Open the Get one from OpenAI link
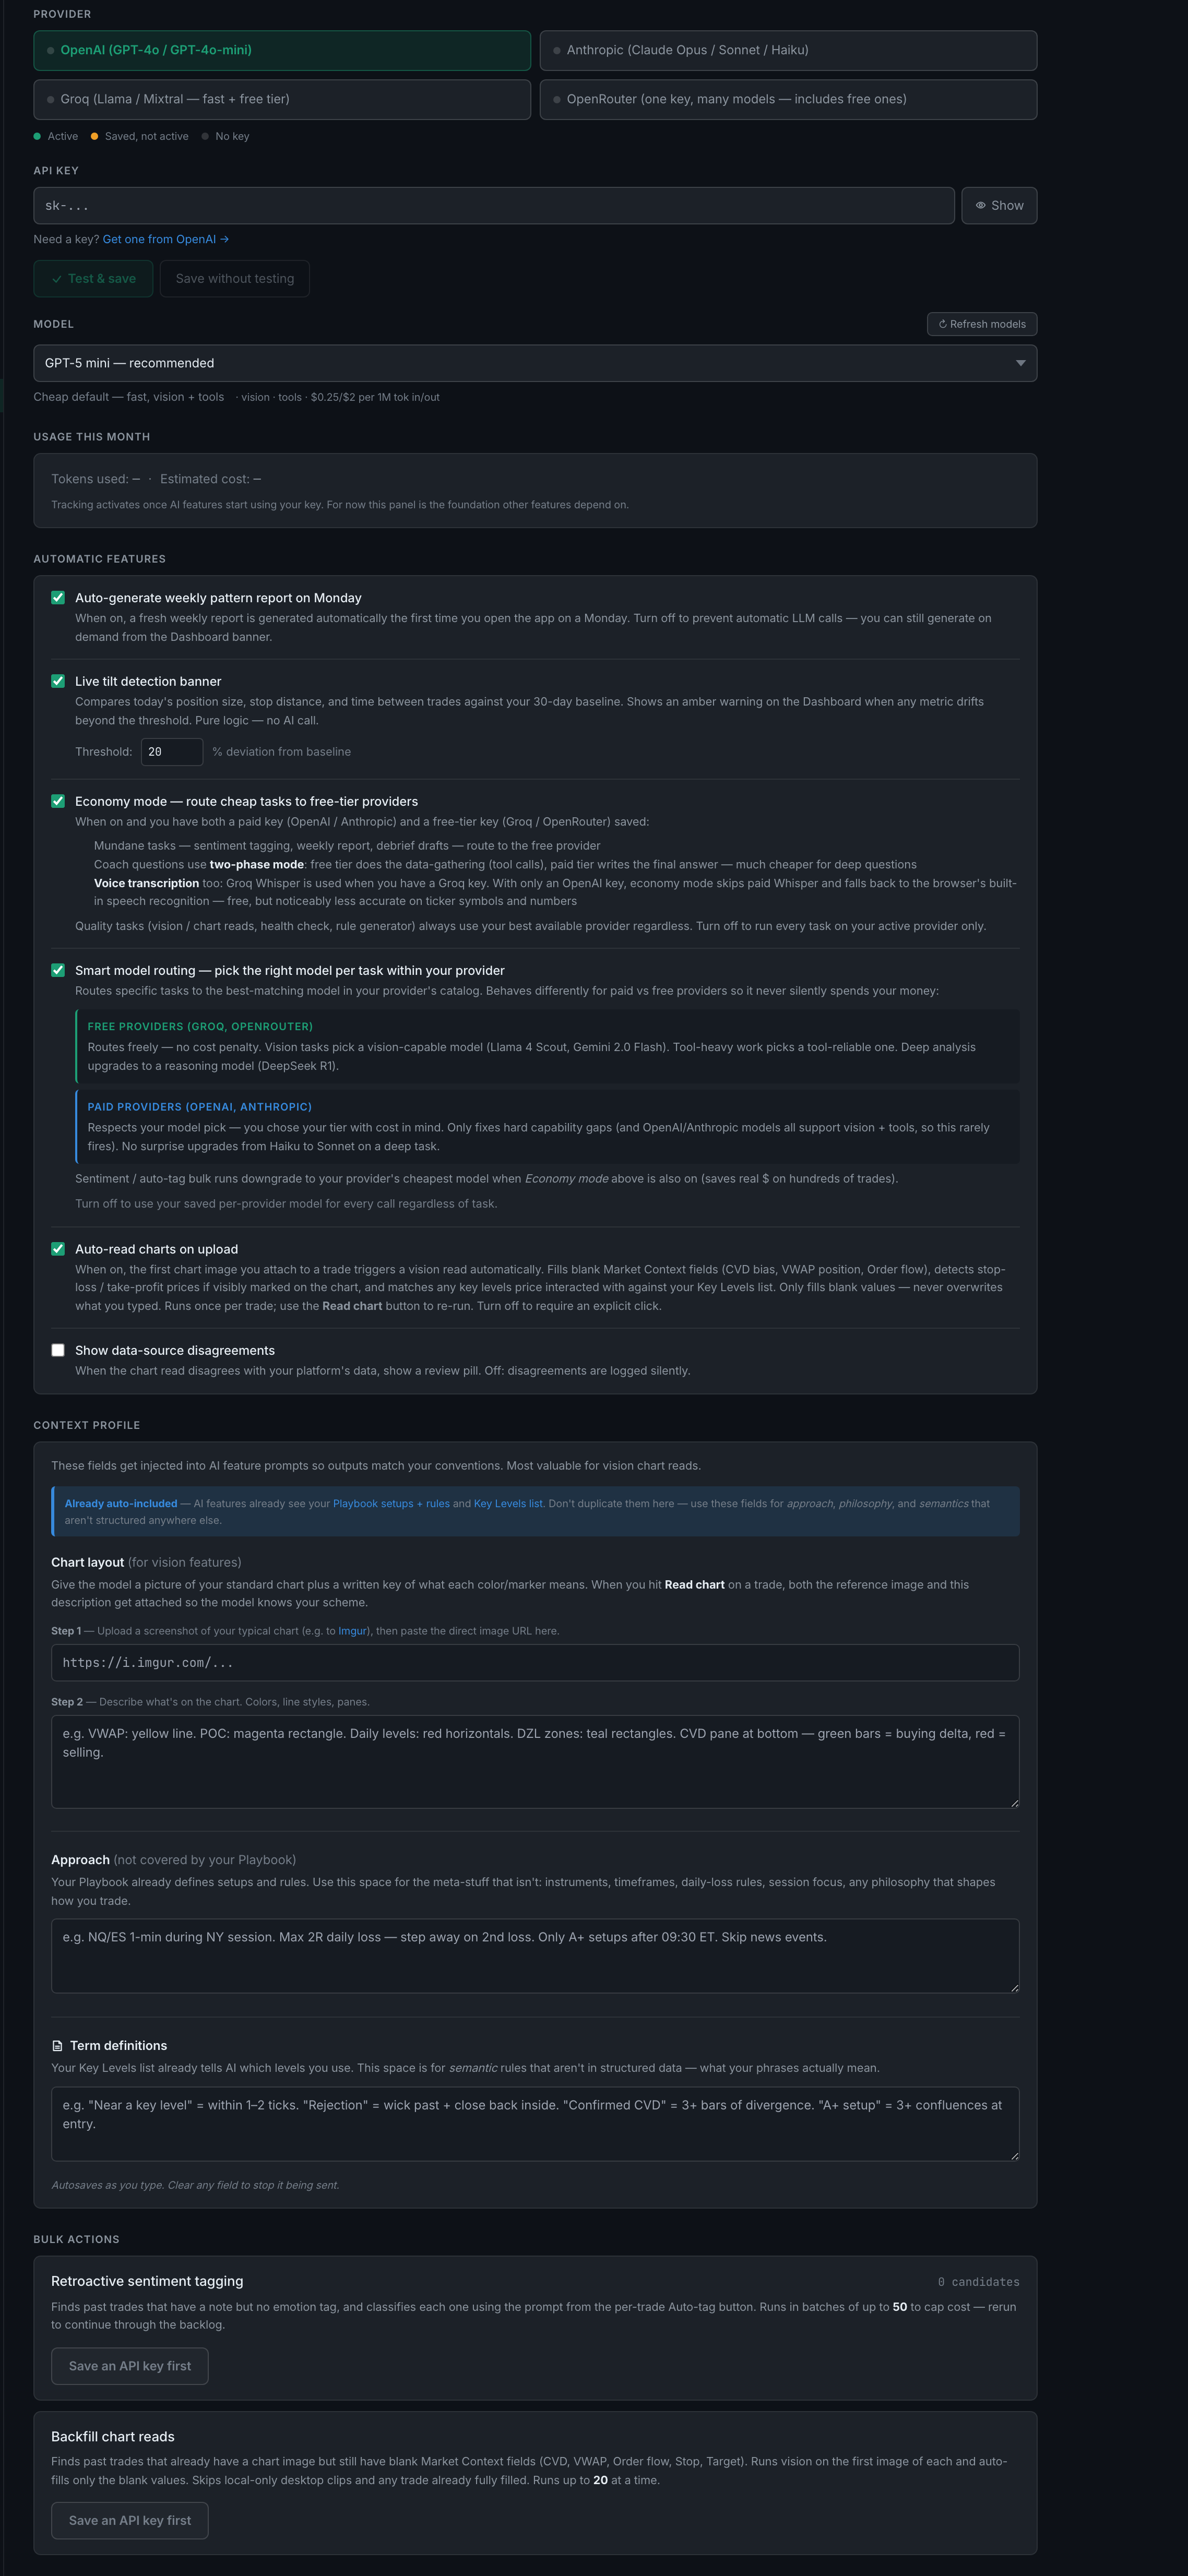Screen dimensions: 1188x2576 [166, 240]
